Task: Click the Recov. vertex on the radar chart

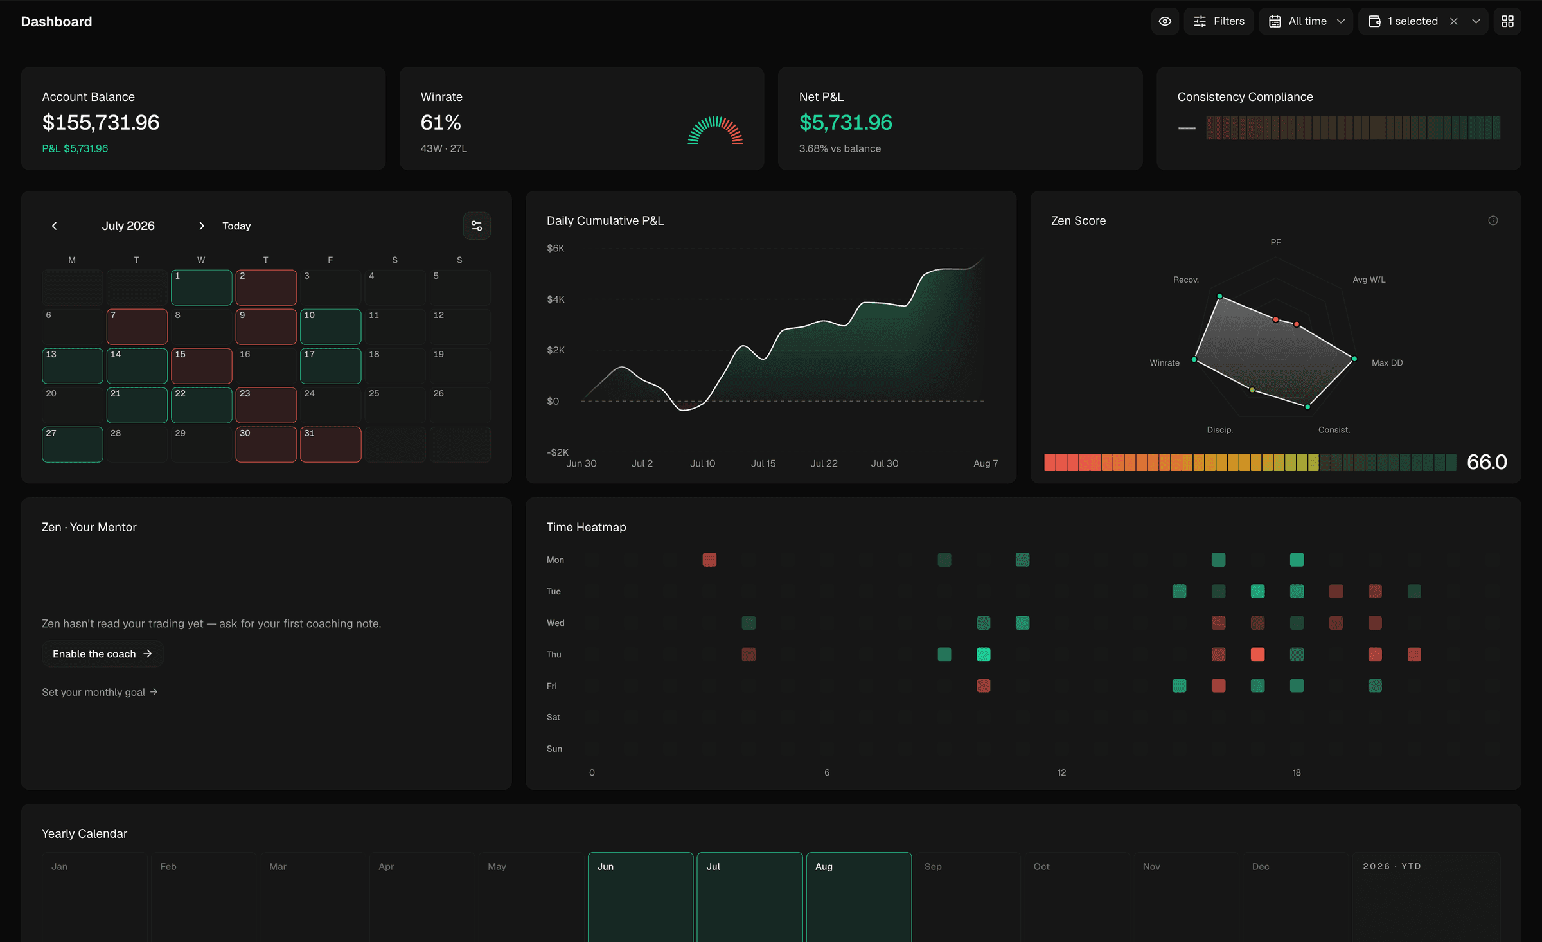Action: 1219,296
